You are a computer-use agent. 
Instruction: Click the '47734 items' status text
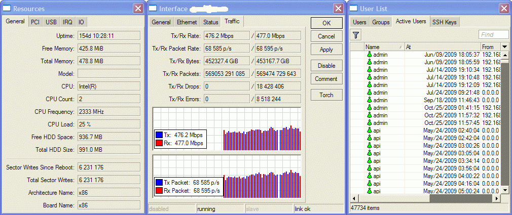point(365,207)
